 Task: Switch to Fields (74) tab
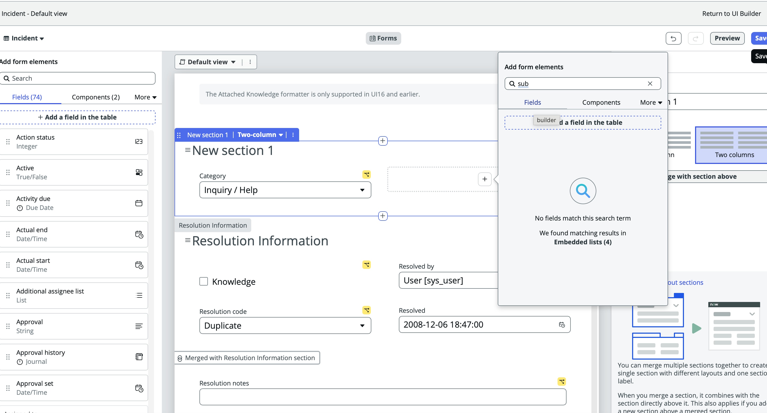point(27,97)
